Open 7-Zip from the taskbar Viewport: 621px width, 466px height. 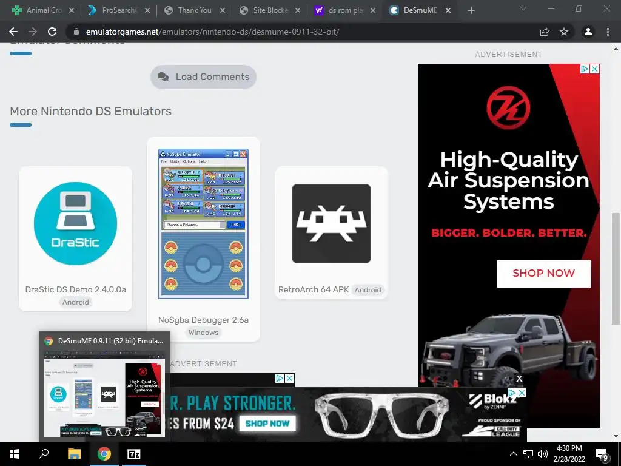(134, 454)
